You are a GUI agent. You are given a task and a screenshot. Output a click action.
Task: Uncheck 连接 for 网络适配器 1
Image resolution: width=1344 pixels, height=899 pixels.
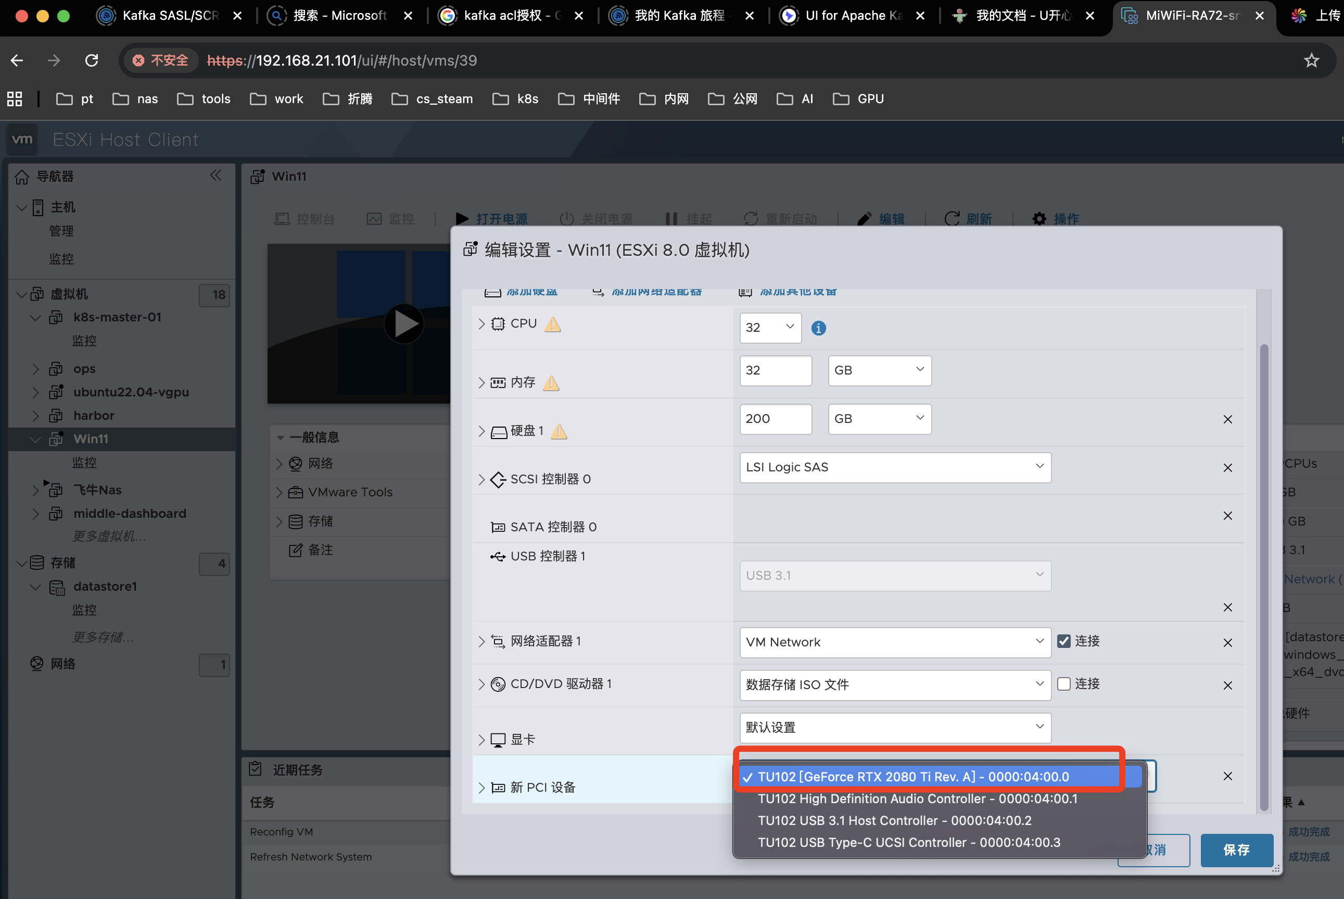pyautogui.click(x=1064, y=642)
